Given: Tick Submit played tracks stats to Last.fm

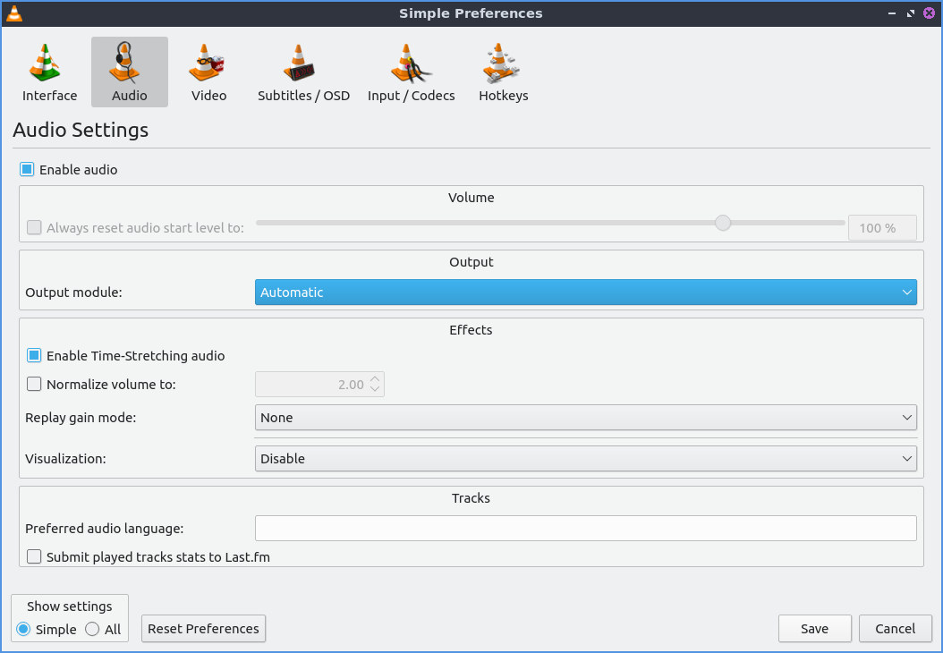Looking at the screenshot, I should pos(35,557).
